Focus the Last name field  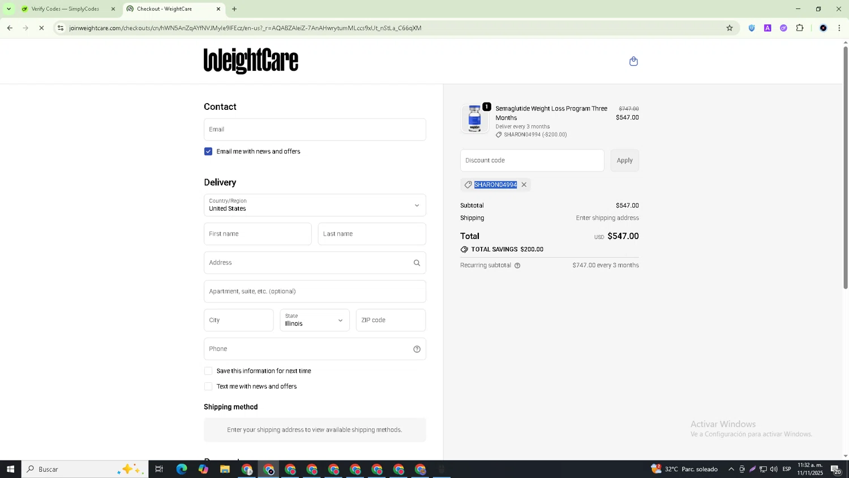(372, 234)
